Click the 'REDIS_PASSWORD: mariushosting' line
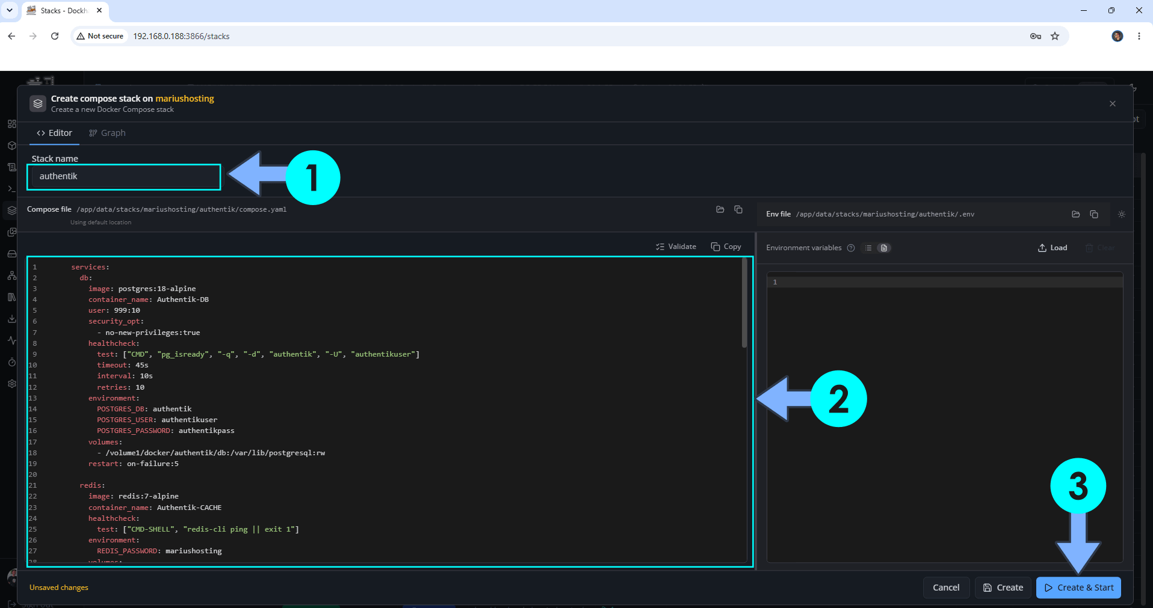 pyautogui.click(x=159, y=551)
